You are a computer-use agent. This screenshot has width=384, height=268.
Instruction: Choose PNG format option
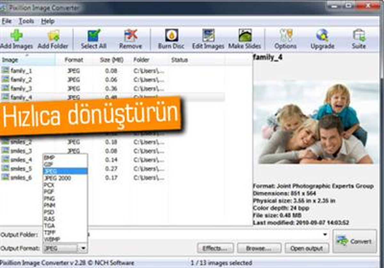(x=65, y=199)
